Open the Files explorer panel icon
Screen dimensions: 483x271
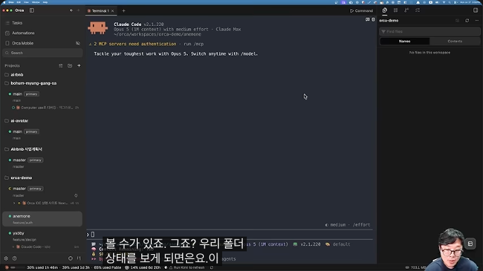[x=385, y=10]
